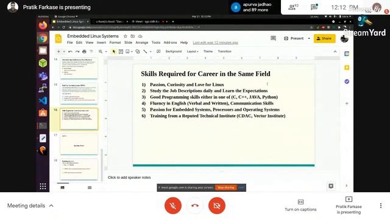This screenshot has width=390, height=219.
Task: Open the Meet chat icon
Action: pyautogui.click(x=314, y=7)
